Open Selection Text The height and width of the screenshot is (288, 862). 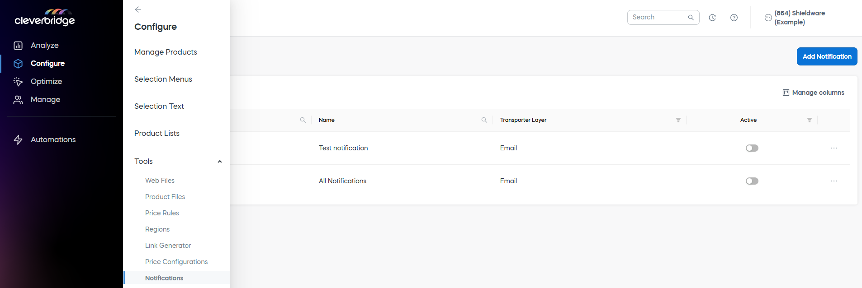[159, 107]
